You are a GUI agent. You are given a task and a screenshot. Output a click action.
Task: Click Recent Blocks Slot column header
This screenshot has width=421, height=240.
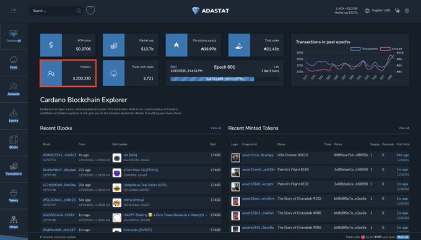[x=212, y=144]
